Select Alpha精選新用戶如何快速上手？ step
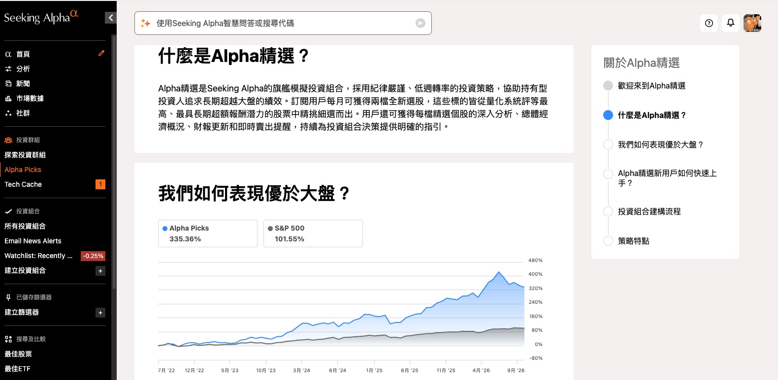Image resolution: width=778 pixels, height=380 pixels. pos(608,174)
